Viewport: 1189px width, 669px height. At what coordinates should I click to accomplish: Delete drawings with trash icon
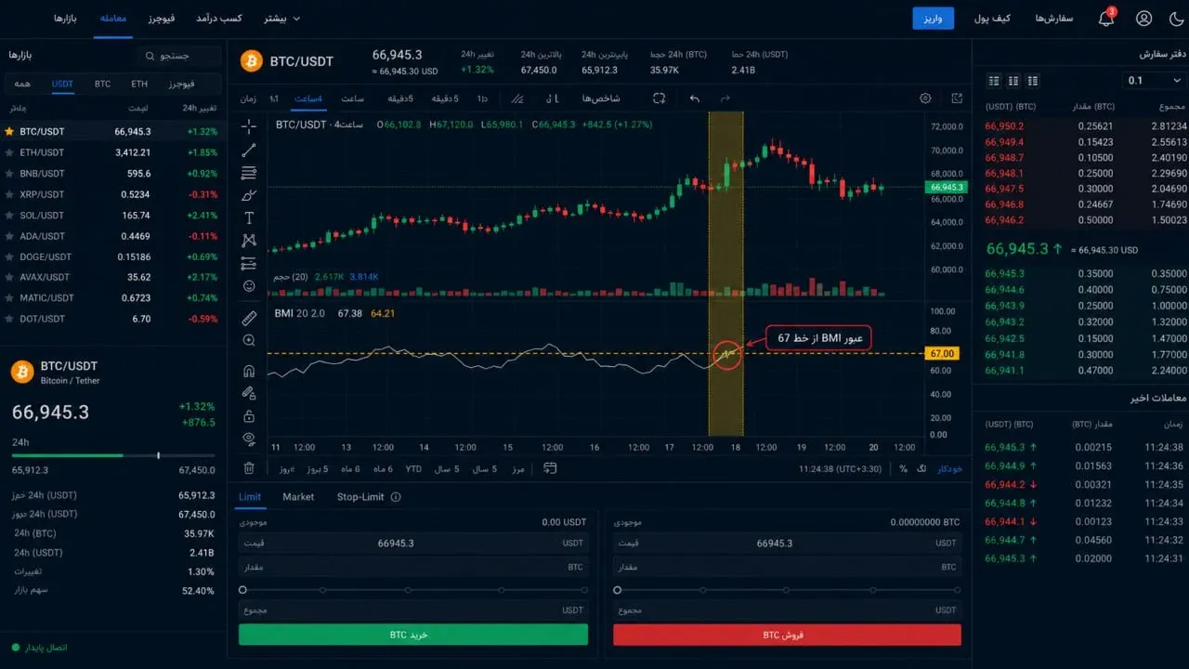point(249,468)
